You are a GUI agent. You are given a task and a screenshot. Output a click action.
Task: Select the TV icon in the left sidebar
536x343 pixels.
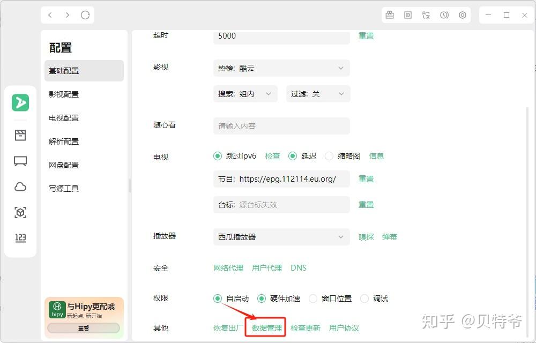[20, 161]
